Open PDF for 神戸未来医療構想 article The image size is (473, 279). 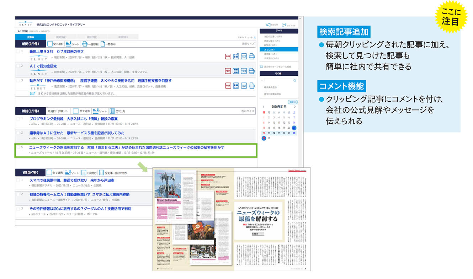tap(228, 86)
